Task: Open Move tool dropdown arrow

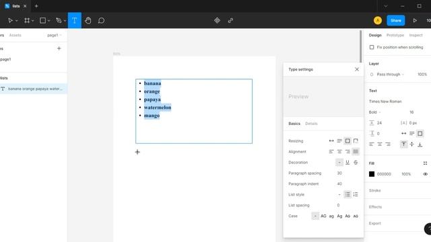Action: pos(16,21)
